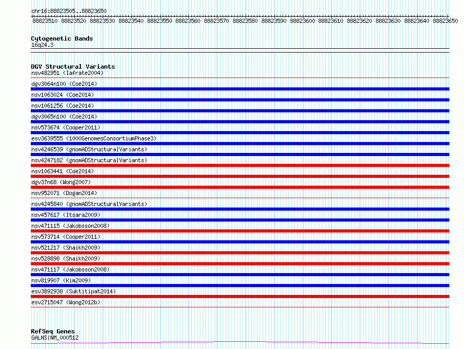
Task: Click ruler position 88823580
Action: [245, 21]
